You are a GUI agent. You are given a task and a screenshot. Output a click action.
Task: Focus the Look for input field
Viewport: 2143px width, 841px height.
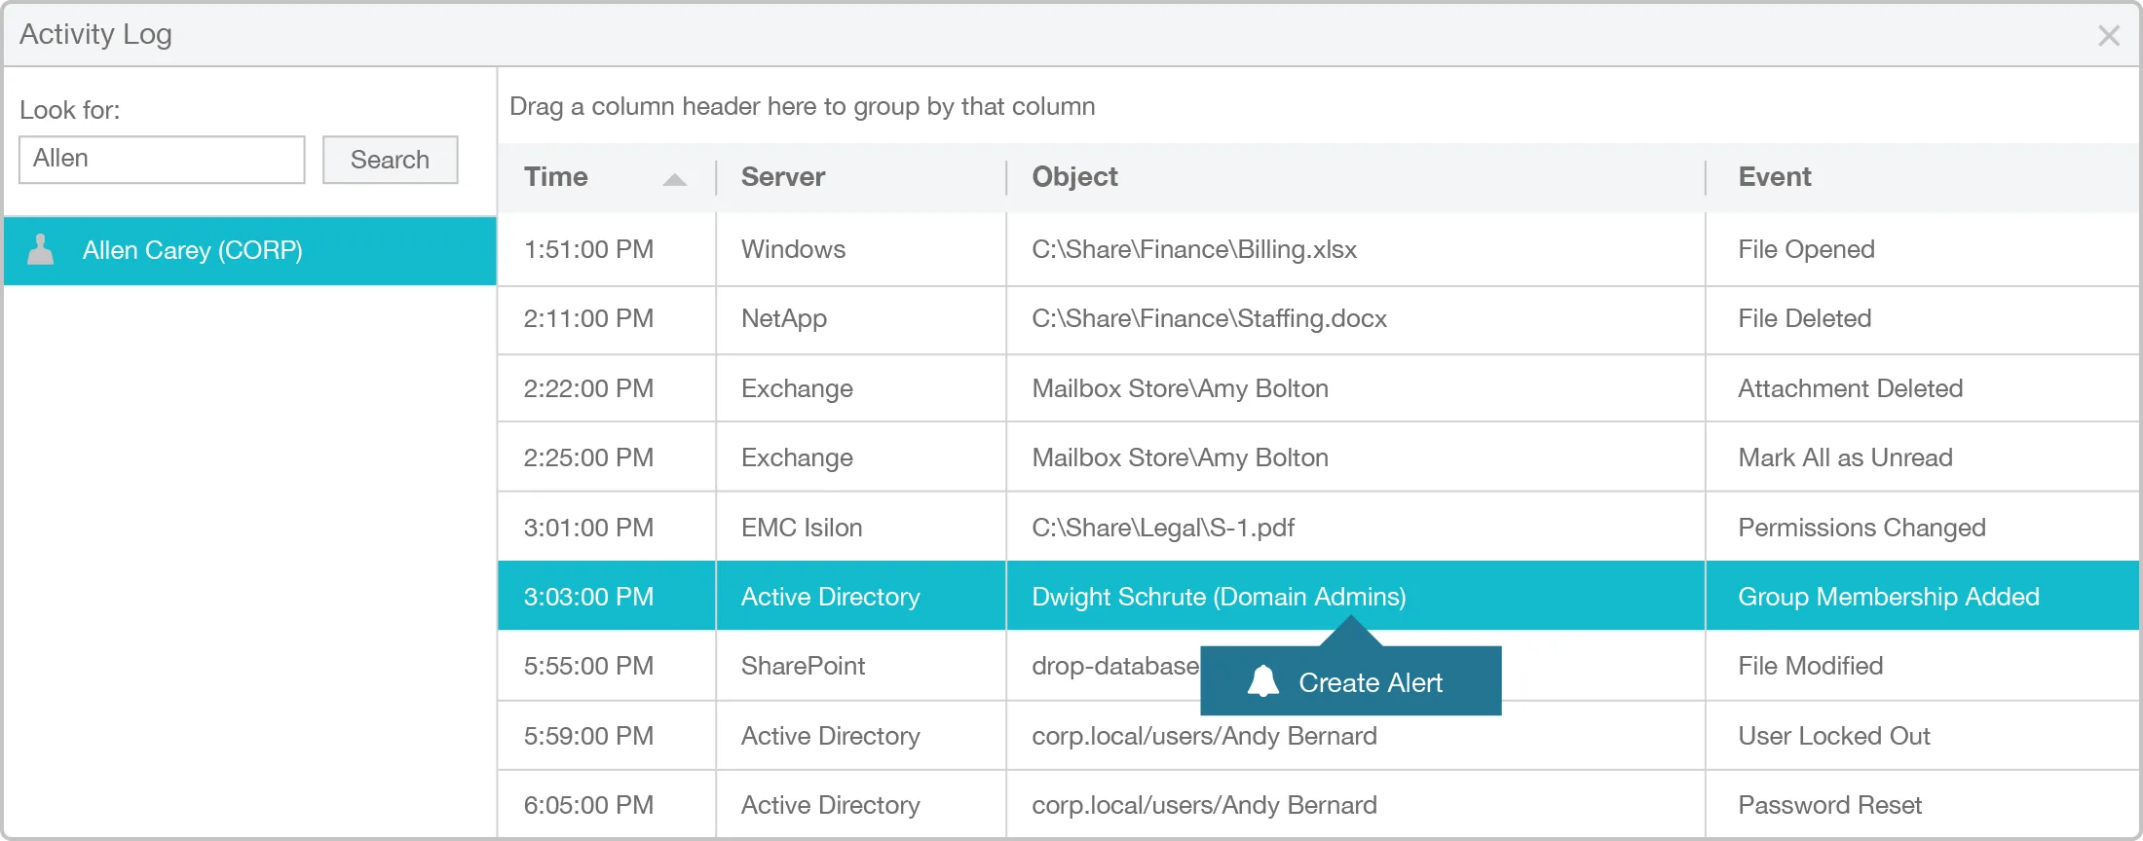pos(162,160)
